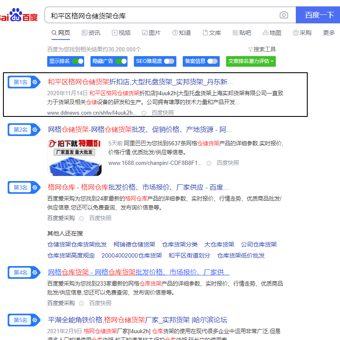
Task: Open second result 网格仓储货架批发 title link
Action: click(140, 130)
